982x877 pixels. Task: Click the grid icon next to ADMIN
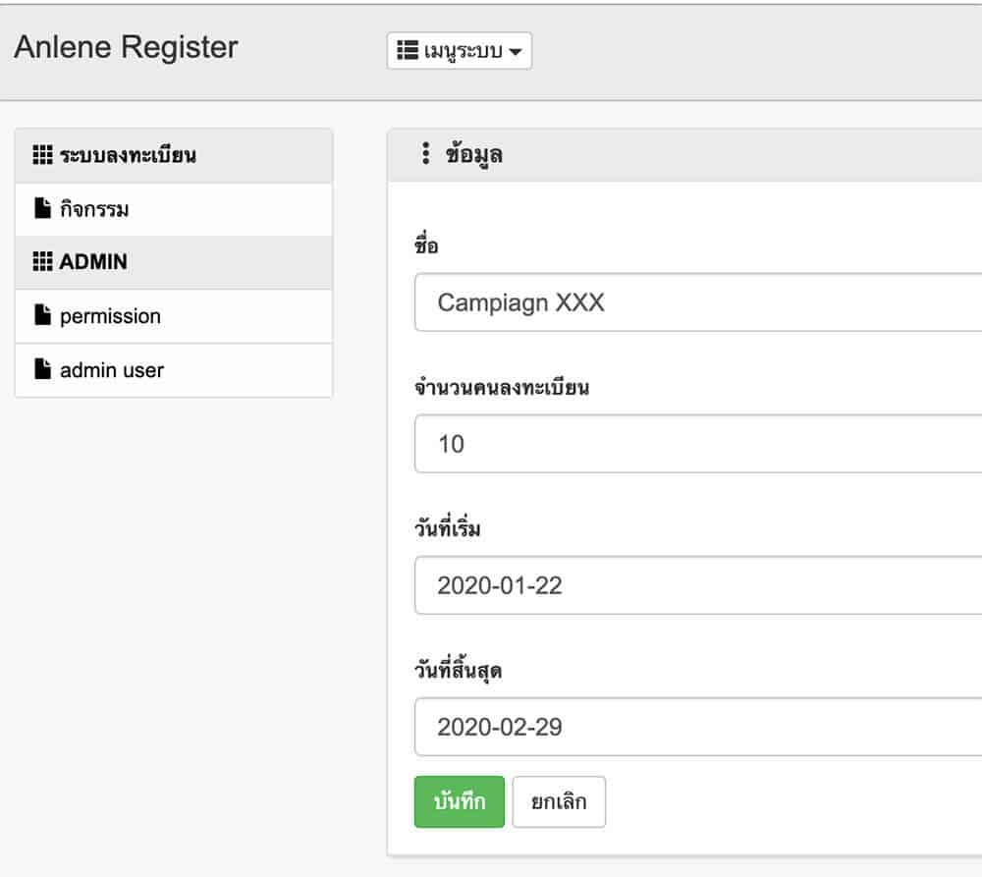[x=42, y=261]
